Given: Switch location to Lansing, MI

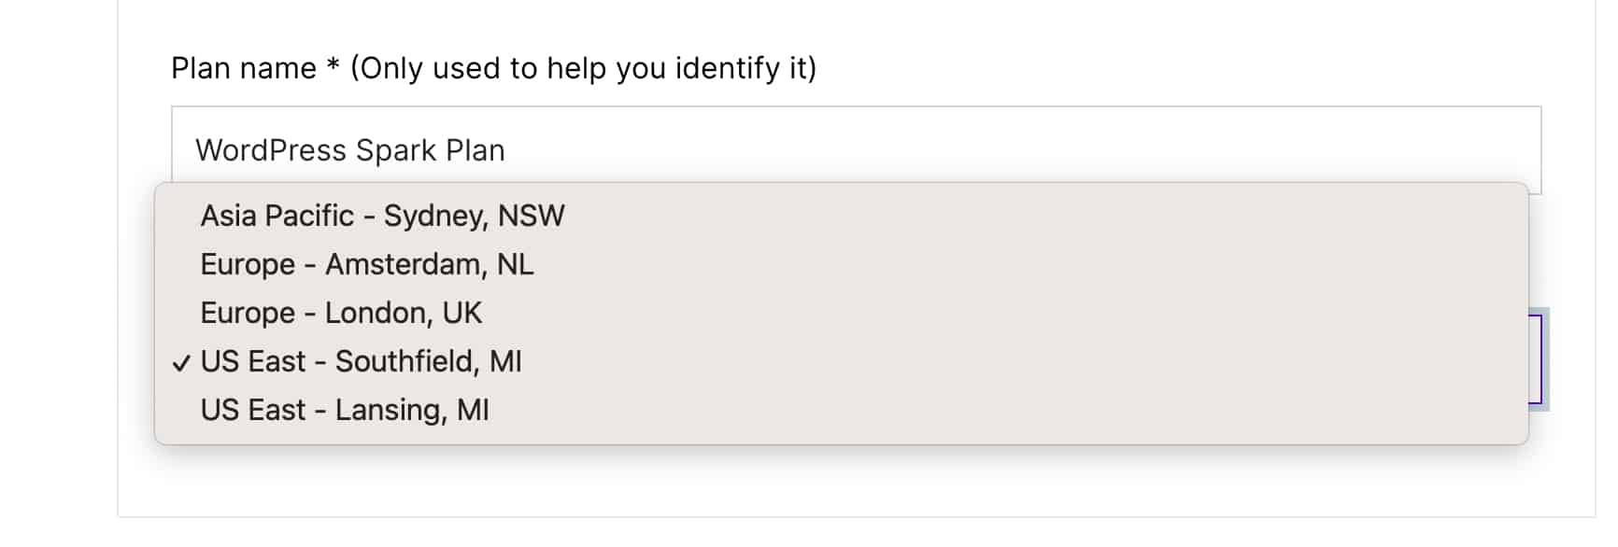Looking at the screenshot, I should [x=345, y=410].
